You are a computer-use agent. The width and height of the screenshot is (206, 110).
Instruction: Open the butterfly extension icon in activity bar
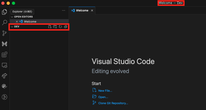pyautogui.click(x=5, y=44)
